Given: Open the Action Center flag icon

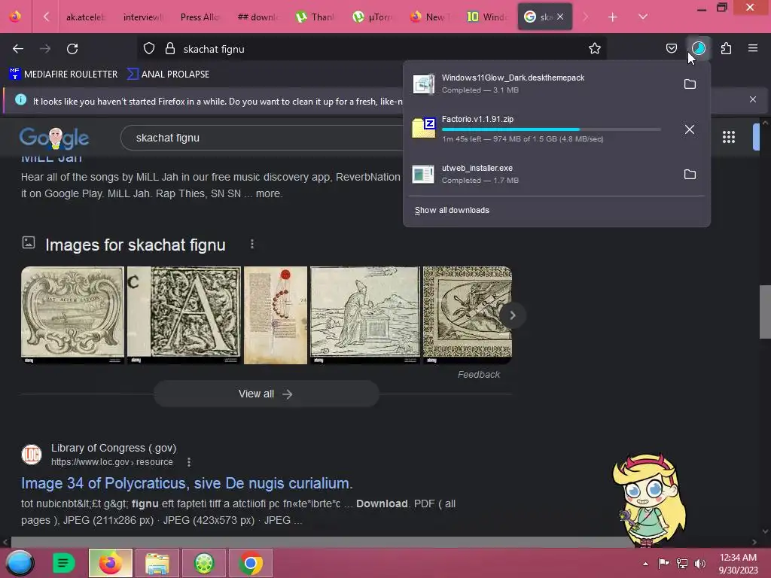Looking at the screenshot, I should tap(664, 563).
